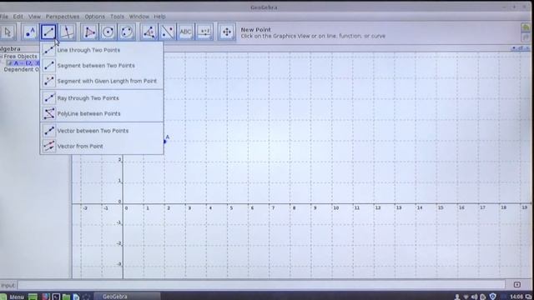Click the GeoGebra taskbar window button
534x300 pixels.
tap(127, 297)
